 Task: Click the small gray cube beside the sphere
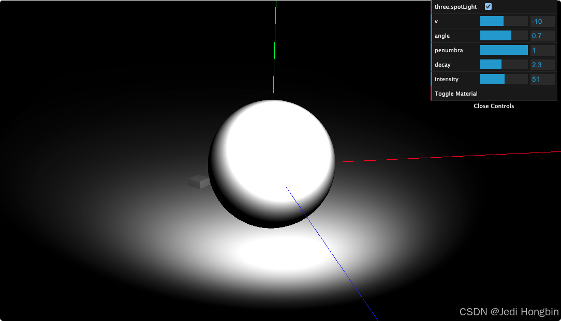tap(199, 181)
